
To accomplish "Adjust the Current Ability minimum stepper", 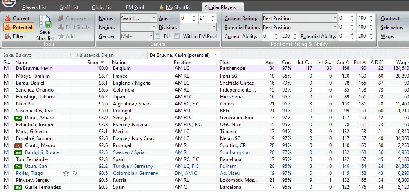I will pos(276,36).
